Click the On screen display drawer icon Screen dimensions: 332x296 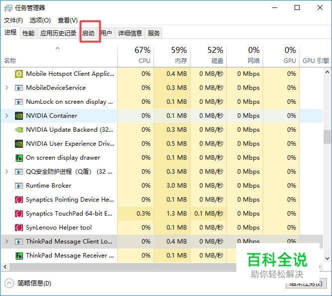coord(19,158)
